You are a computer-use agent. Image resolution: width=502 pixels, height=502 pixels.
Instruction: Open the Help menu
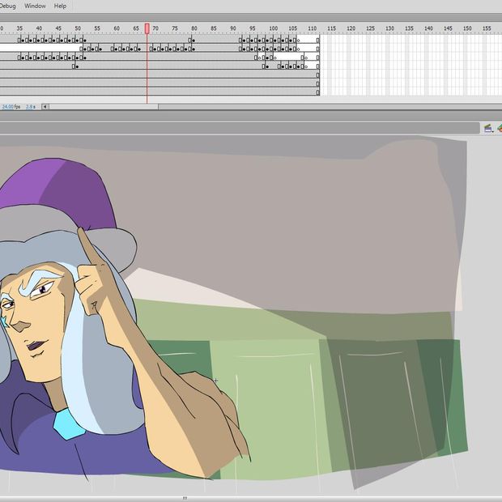61,6
